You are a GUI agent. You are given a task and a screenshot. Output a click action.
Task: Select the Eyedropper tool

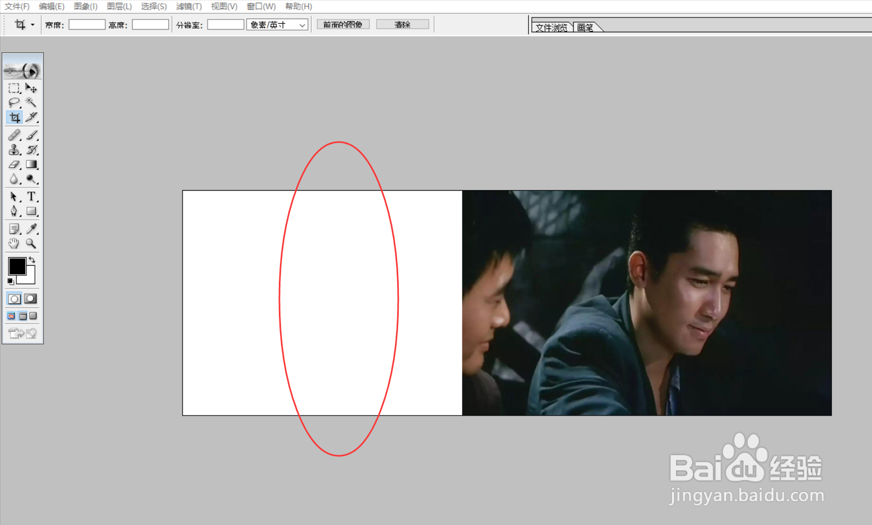31,229
